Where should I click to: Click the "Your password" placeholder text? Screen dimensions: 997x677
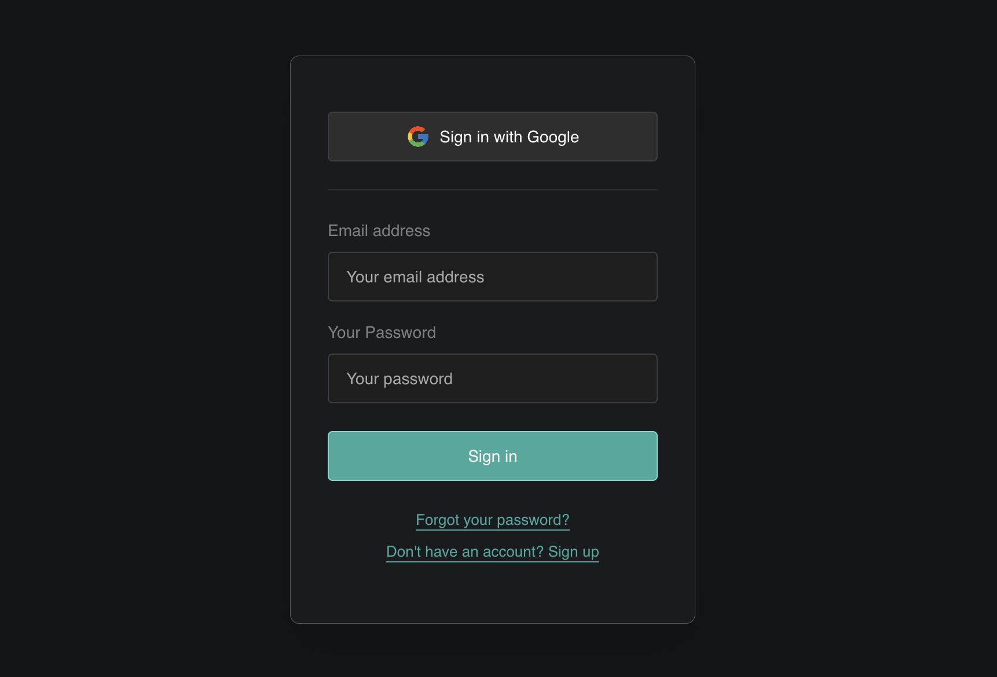[399, 378]
